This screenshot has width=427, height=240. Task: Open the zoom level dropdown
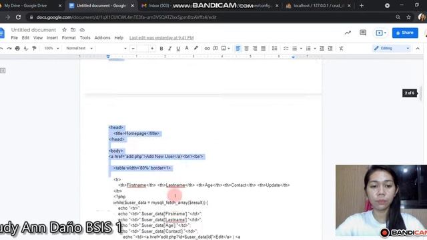click(x=51, y=49)
